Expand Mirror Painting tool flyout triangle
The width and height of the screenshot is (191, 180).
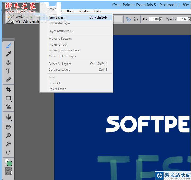12,120
